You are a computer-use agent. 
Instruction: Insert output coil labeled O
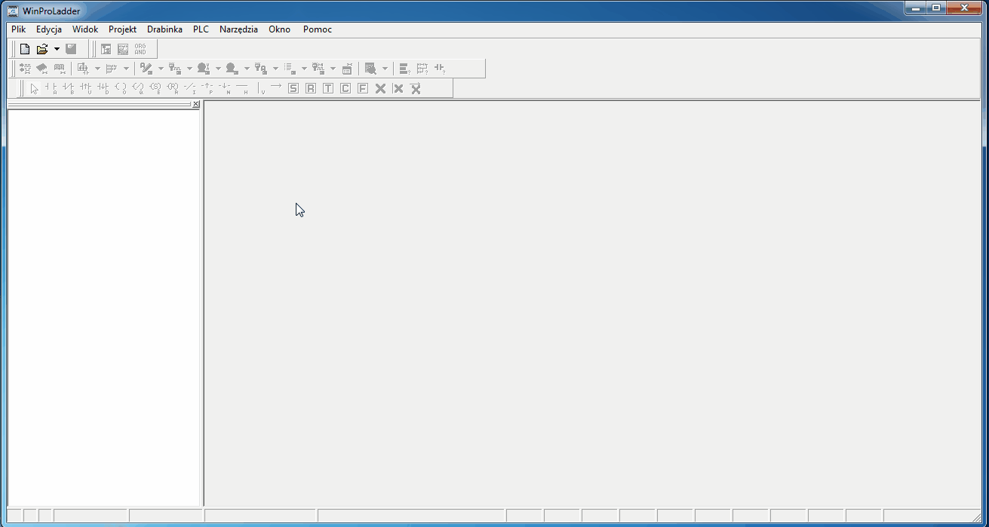[121, 88]
